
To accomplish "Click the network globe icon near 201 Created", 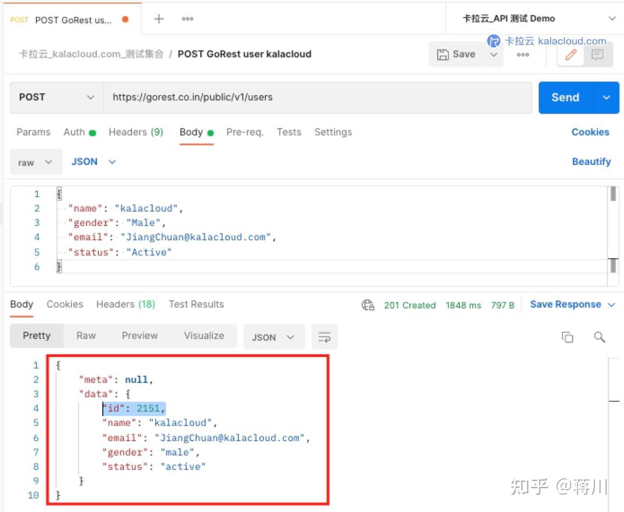I will pyautogui.click(x=368, y=305).
